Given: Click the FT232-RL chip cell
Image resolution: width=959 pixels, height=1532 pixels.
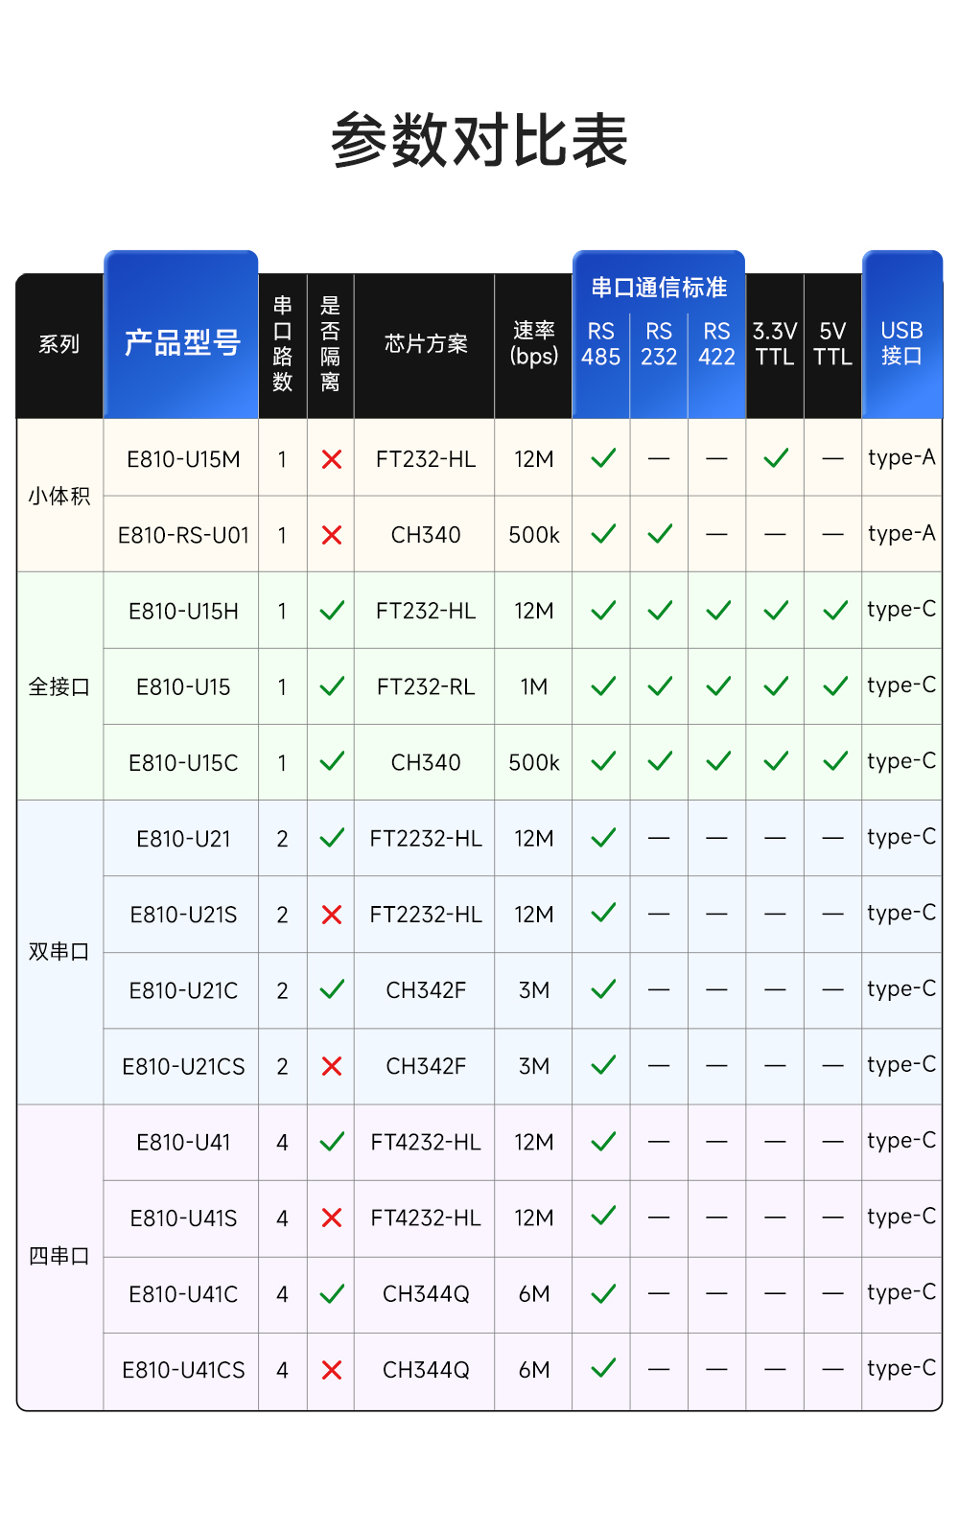Looking at the screenshot, I should point(426,686).
